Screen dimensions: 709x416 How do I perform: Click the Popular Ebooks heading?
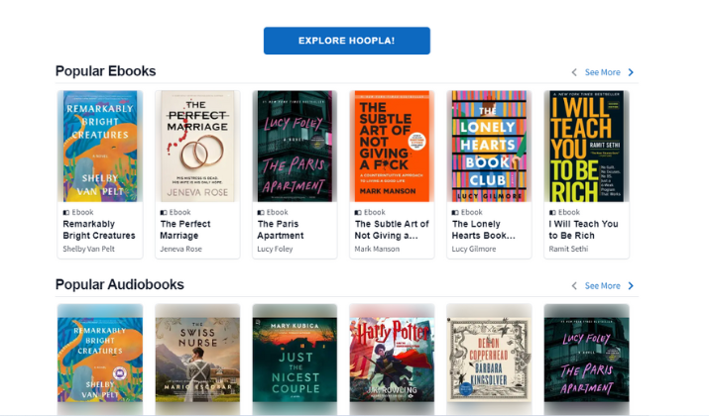[x=105, y=71]
